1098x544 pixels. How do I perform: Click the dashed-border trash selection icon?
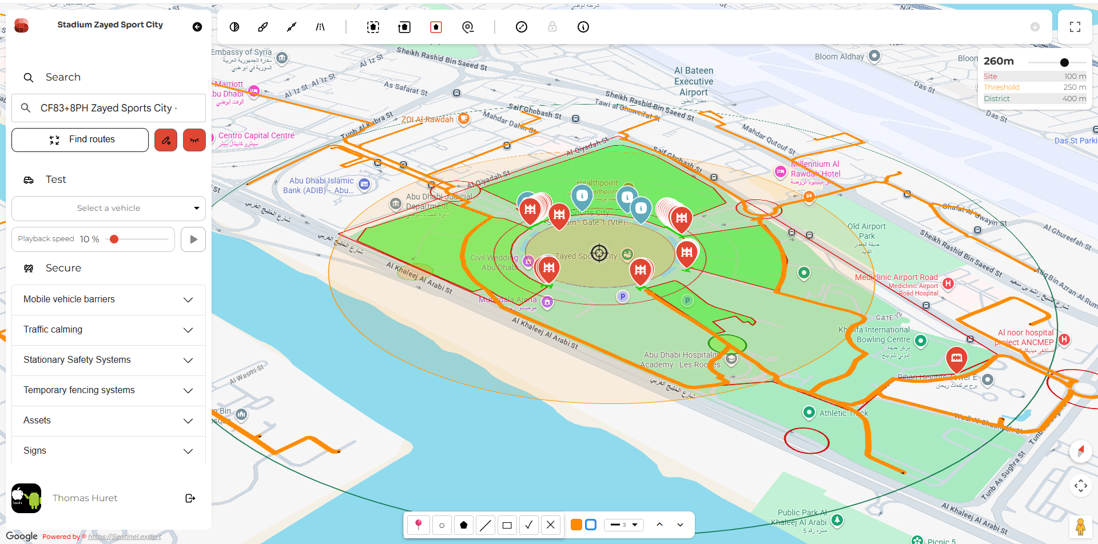click(x=373, y=27)
